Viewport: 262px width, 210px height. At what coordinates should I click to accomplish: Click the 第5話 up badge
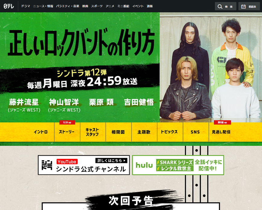[x=223, y=122]
